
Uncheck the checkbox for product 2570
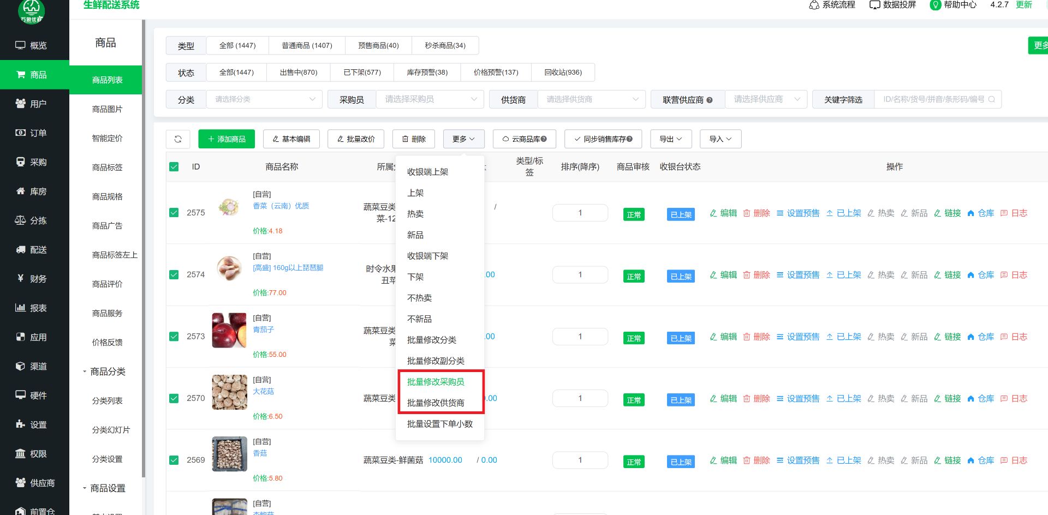click(174, 398)
